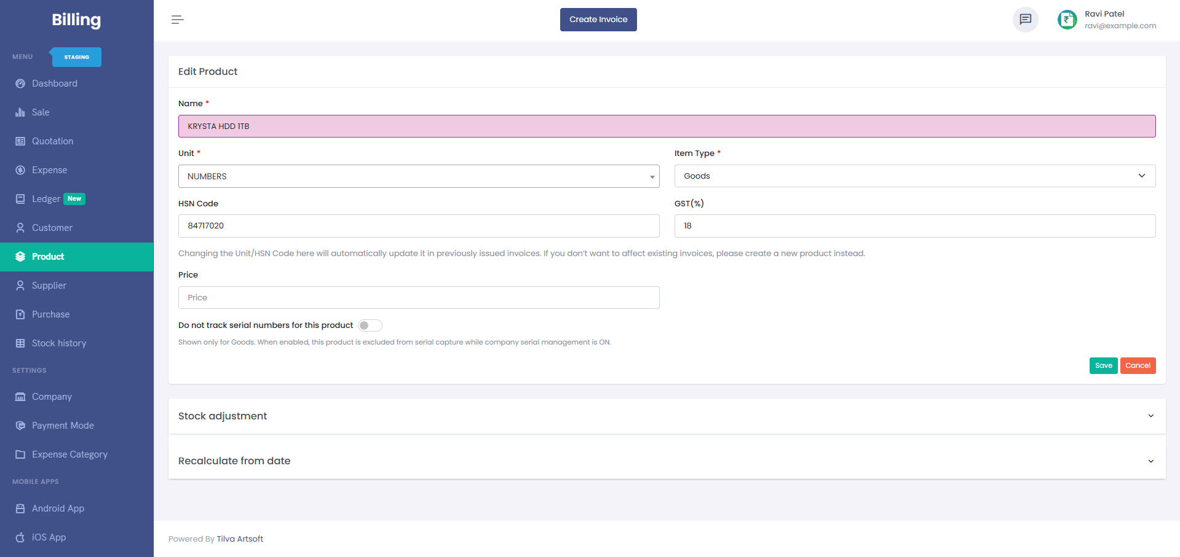Expand the Recalculate from date section
Image resolution: width=1180 pixels, height=557 pixels.
[667, 461]
